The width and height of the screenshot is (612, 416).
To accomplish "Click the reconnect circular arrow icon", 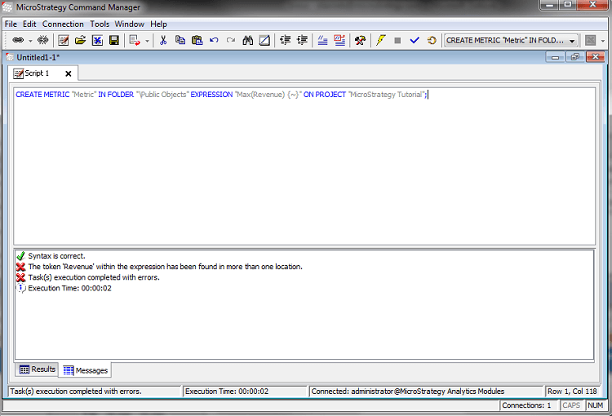I will pyautogui.click(x=432, y=40).
